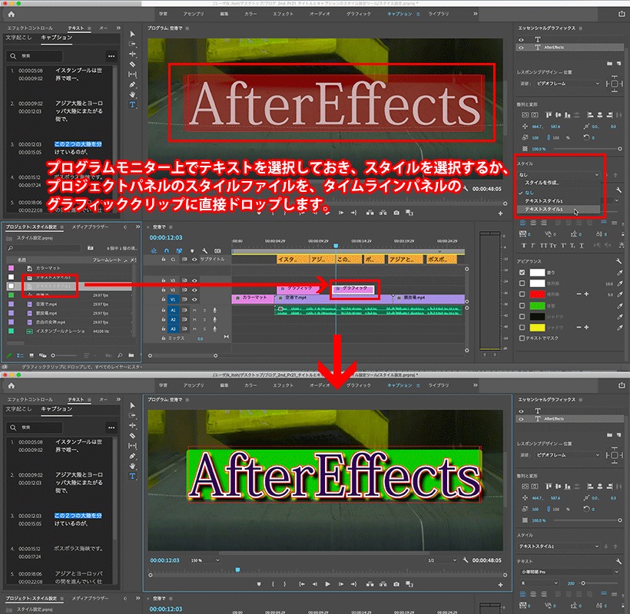
Task: Add another shadow with the yellow shadow plus
Action: [587, 328]
